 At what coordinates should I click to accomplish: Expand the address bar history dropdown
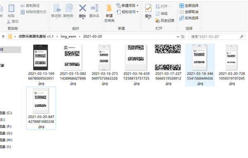178,37
